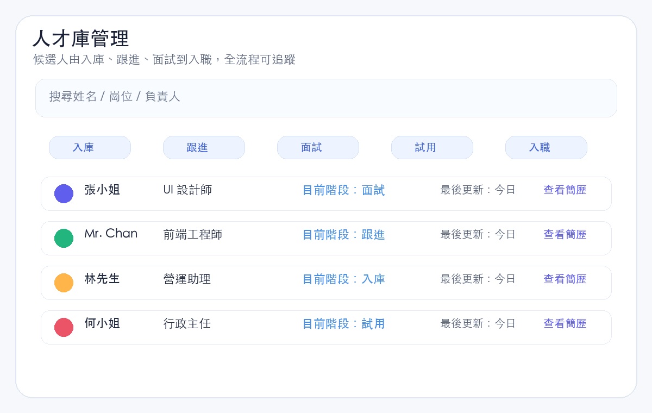Click 何小姐's red avatar icon
This screenshot has width=652, height=413.
tap(64, 327)
